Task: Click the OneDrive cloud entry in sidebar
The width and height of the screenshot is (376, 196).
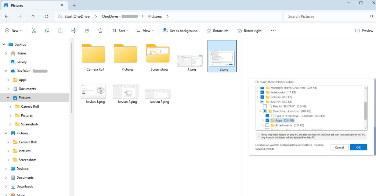Action: coord(29,71)
